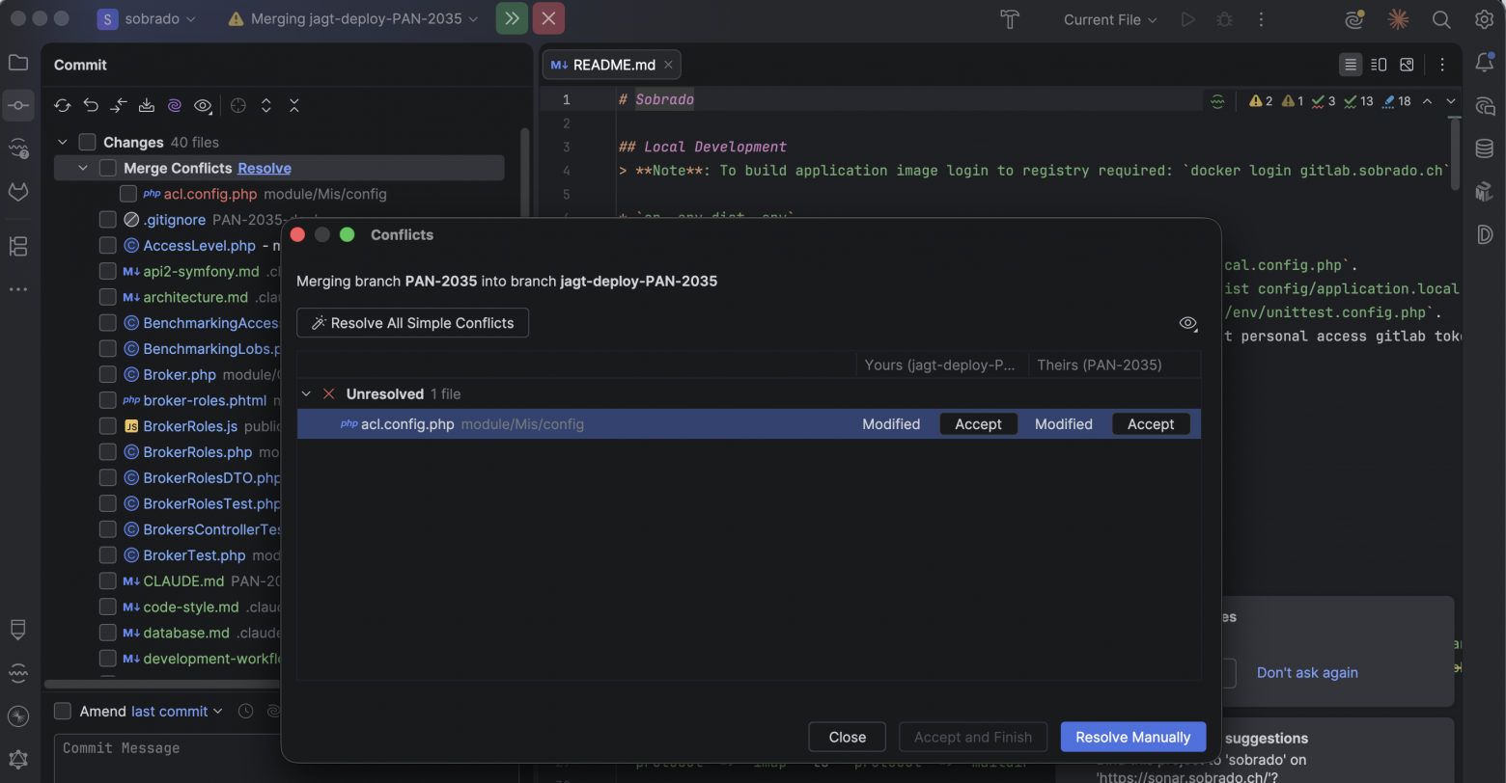Jump to previous highlighted error arrow
This screenshot has width=1506, height=783.
click(1427, 100)
